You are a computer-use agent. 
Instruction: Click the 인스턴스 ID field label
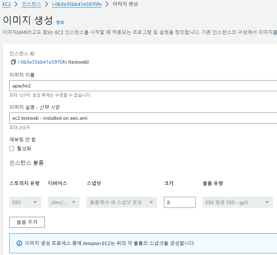pyautogui.click(x=22, y=53)
